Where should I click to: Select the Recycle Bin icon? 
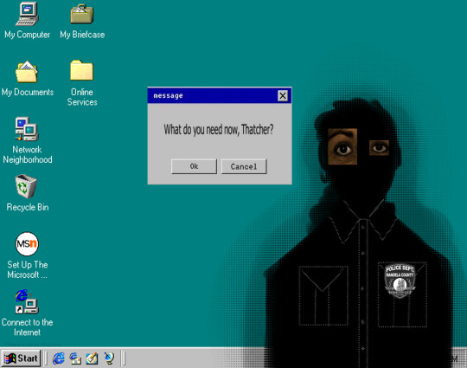click(26, 186)
